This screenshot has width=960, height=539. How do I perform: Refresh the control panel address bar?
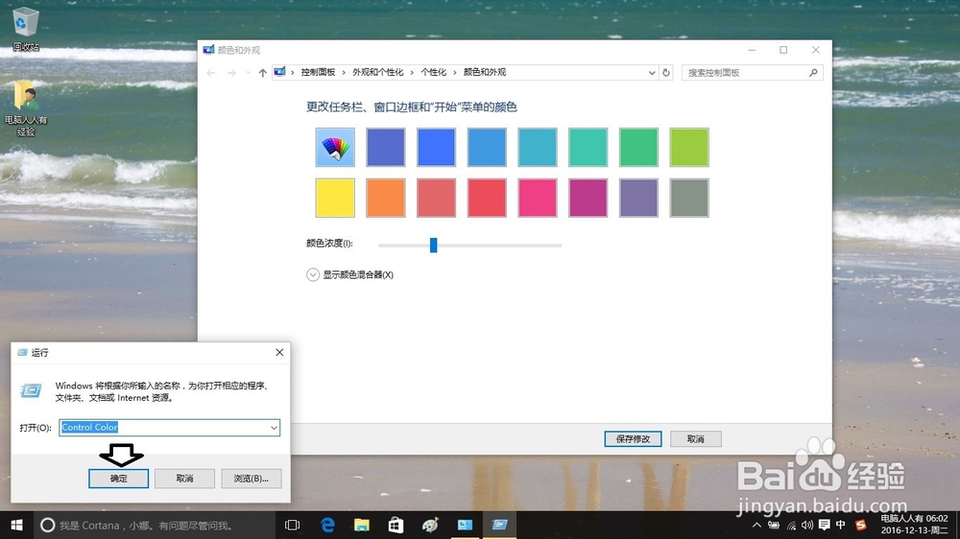pos(666,72)
